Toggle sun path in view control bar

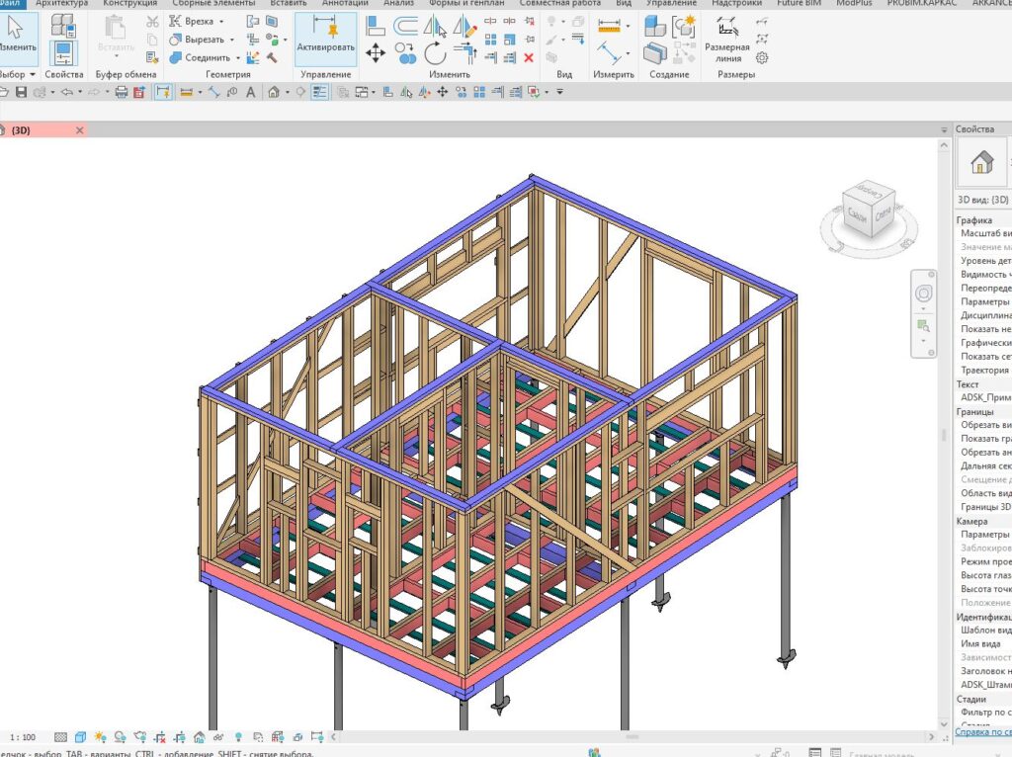tap(100, 737)
